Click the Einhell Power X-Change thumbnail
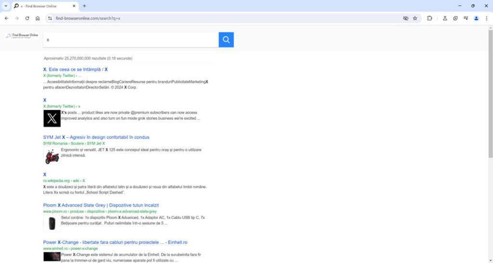This screenshot has width=493, height=263. [x=52, y=257]
